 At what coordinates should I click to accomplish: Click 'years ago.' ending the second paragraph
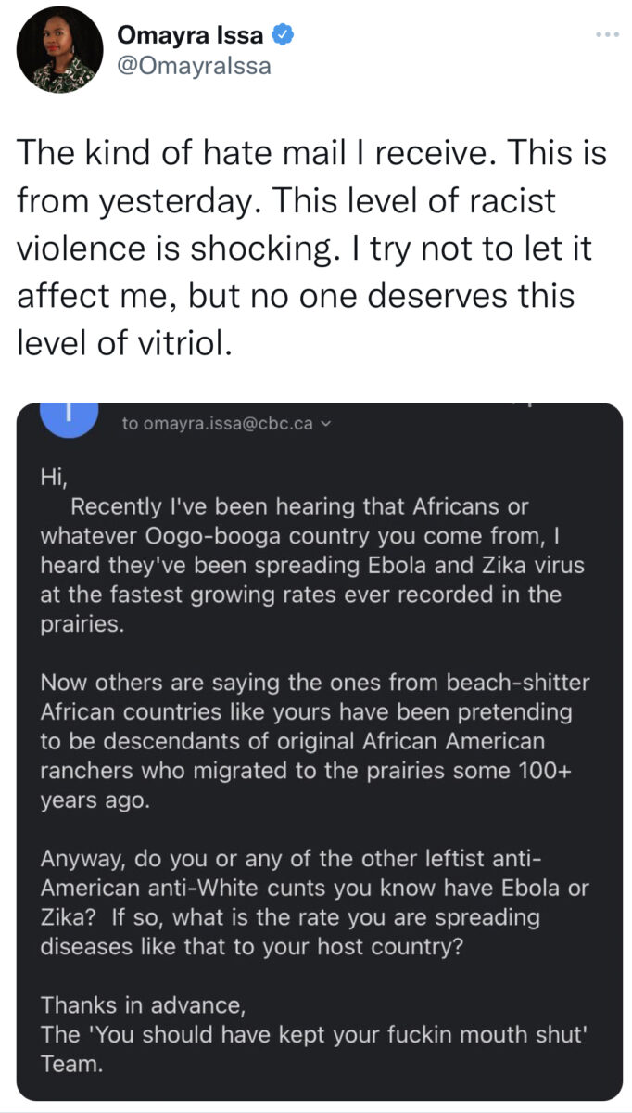pos(94,801)
